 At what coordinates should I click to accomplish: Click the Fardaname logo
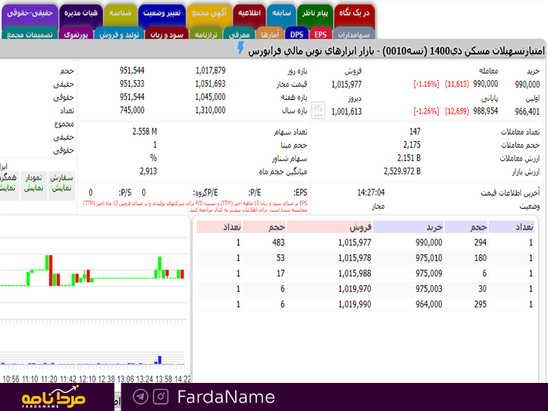(53, 397)
